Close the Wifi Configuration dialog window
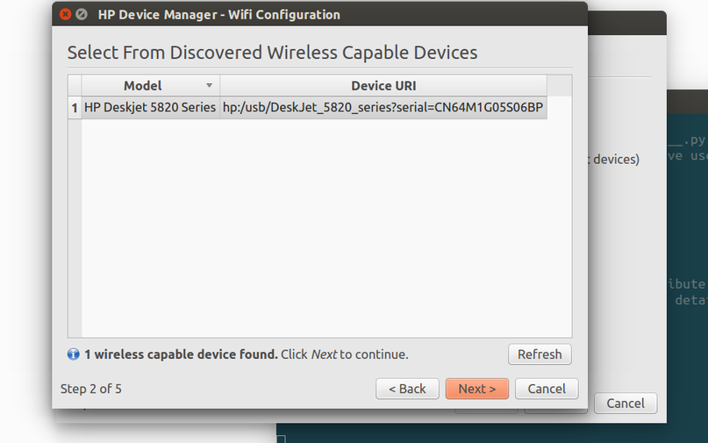 tap(66, 15)
